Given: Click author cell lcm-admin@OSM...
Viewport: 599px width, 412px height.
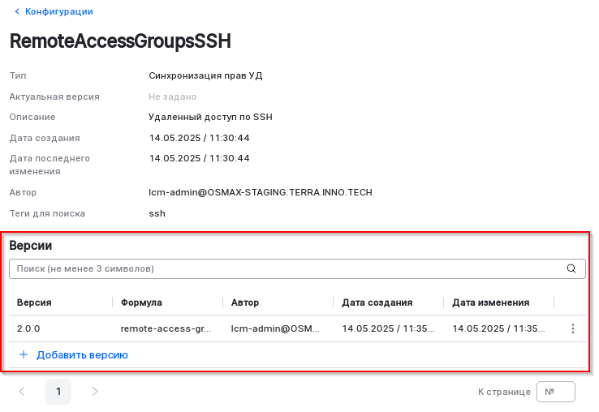Looking at the screenshot, I should coord(275,328).
